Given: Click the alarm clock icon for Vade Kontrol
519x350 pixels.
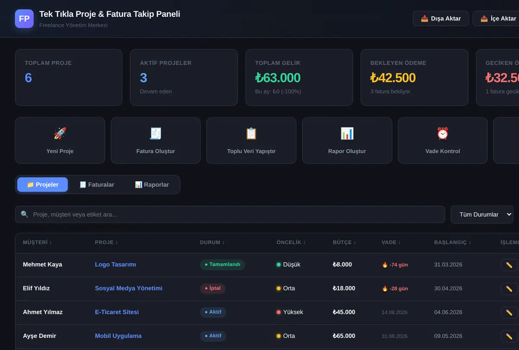Looking at the screenshot, I should point(442,133).
